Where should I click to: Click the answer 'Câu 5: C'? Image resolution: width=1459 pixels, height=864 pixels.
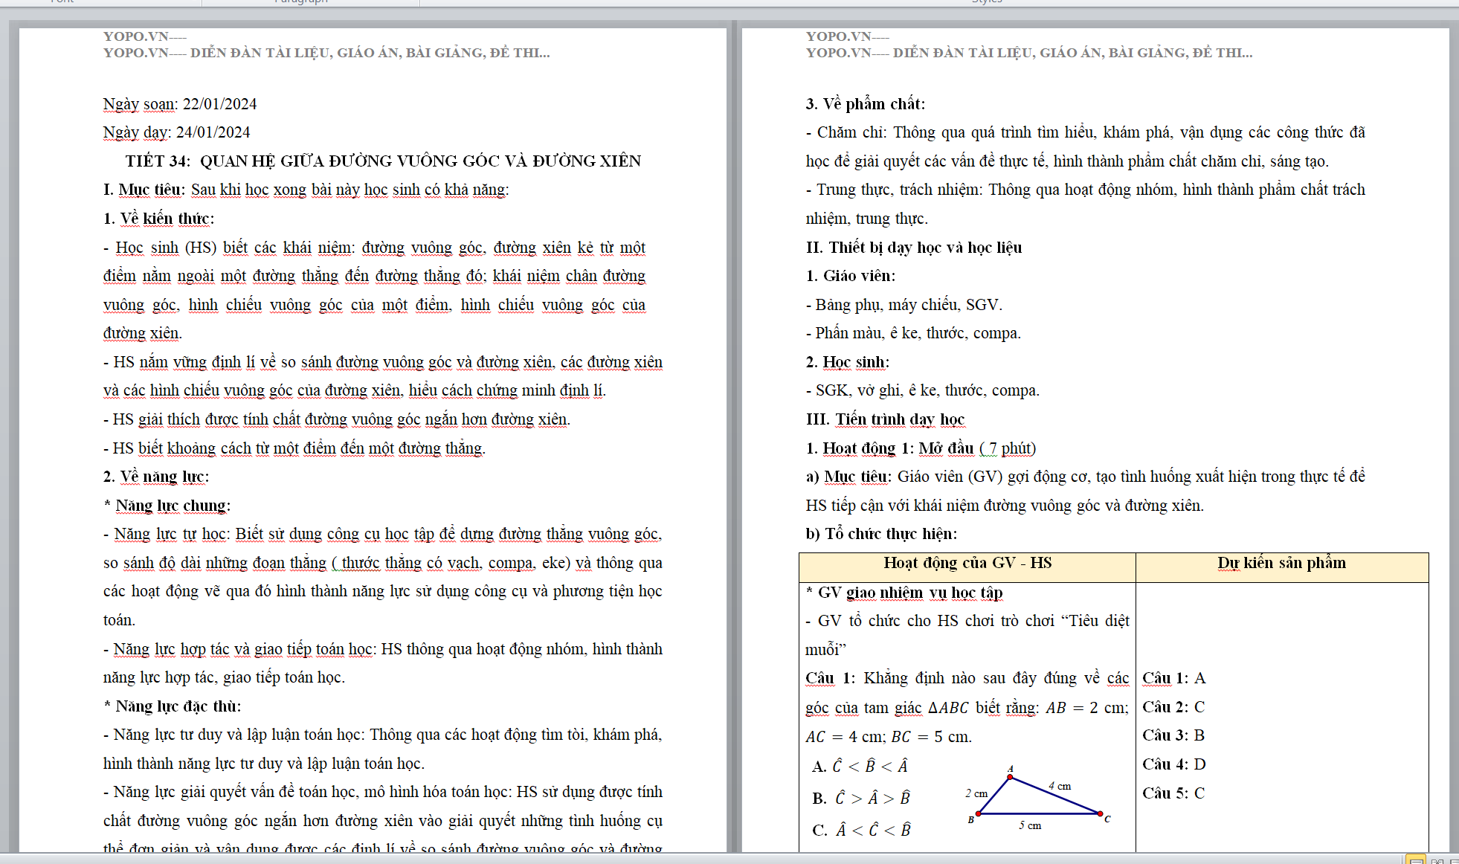pyautogui.click(x=1173, y=793)
